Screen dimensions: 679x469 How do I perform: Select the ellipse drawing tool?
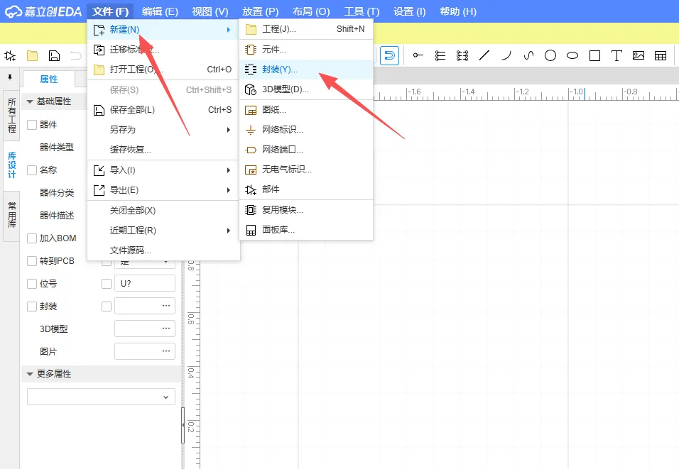572,55
